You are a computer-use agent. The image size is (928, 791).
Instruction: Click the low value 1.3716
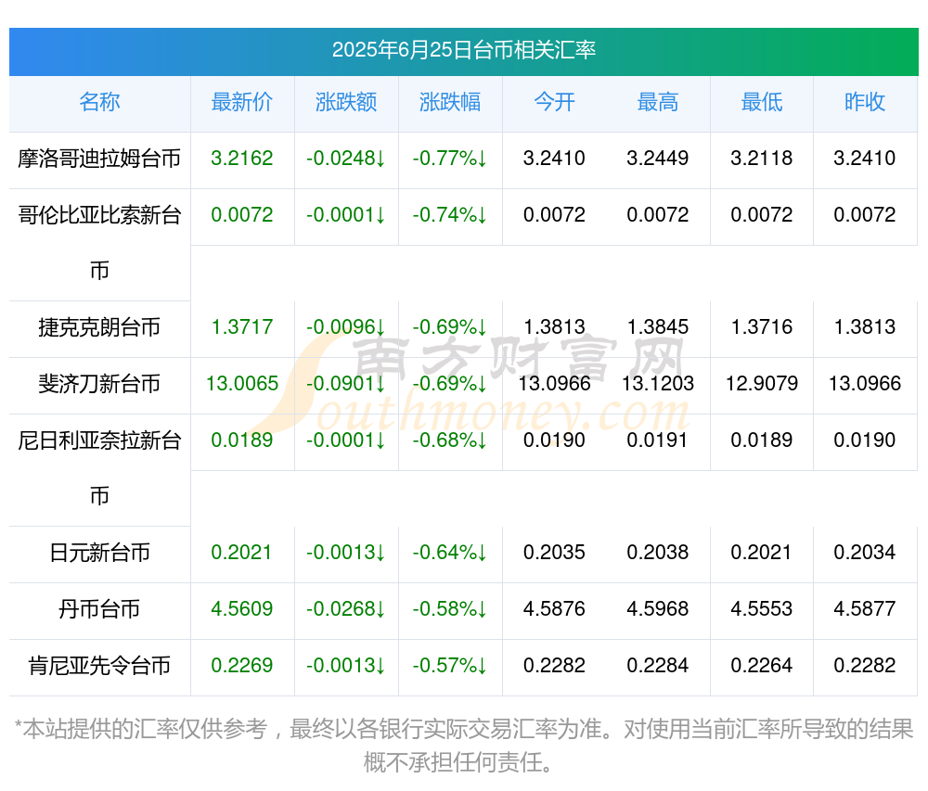[762, 327]
